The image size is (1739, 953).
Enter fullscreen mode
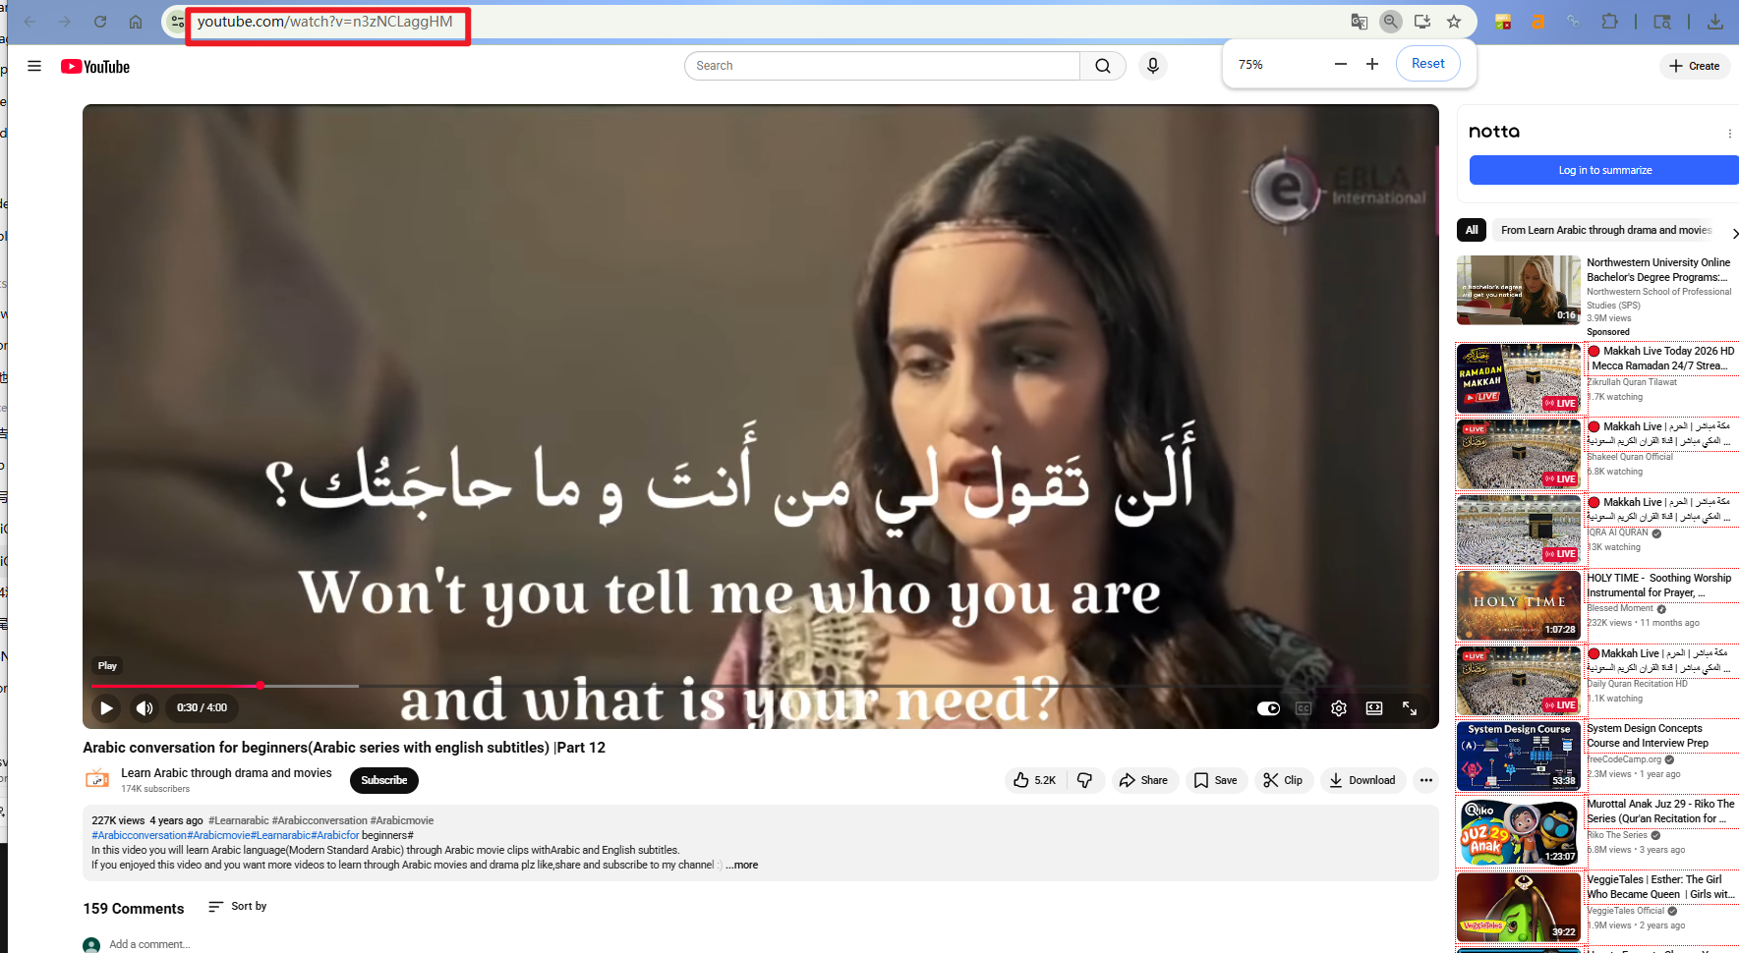(x=1410, y=707)
